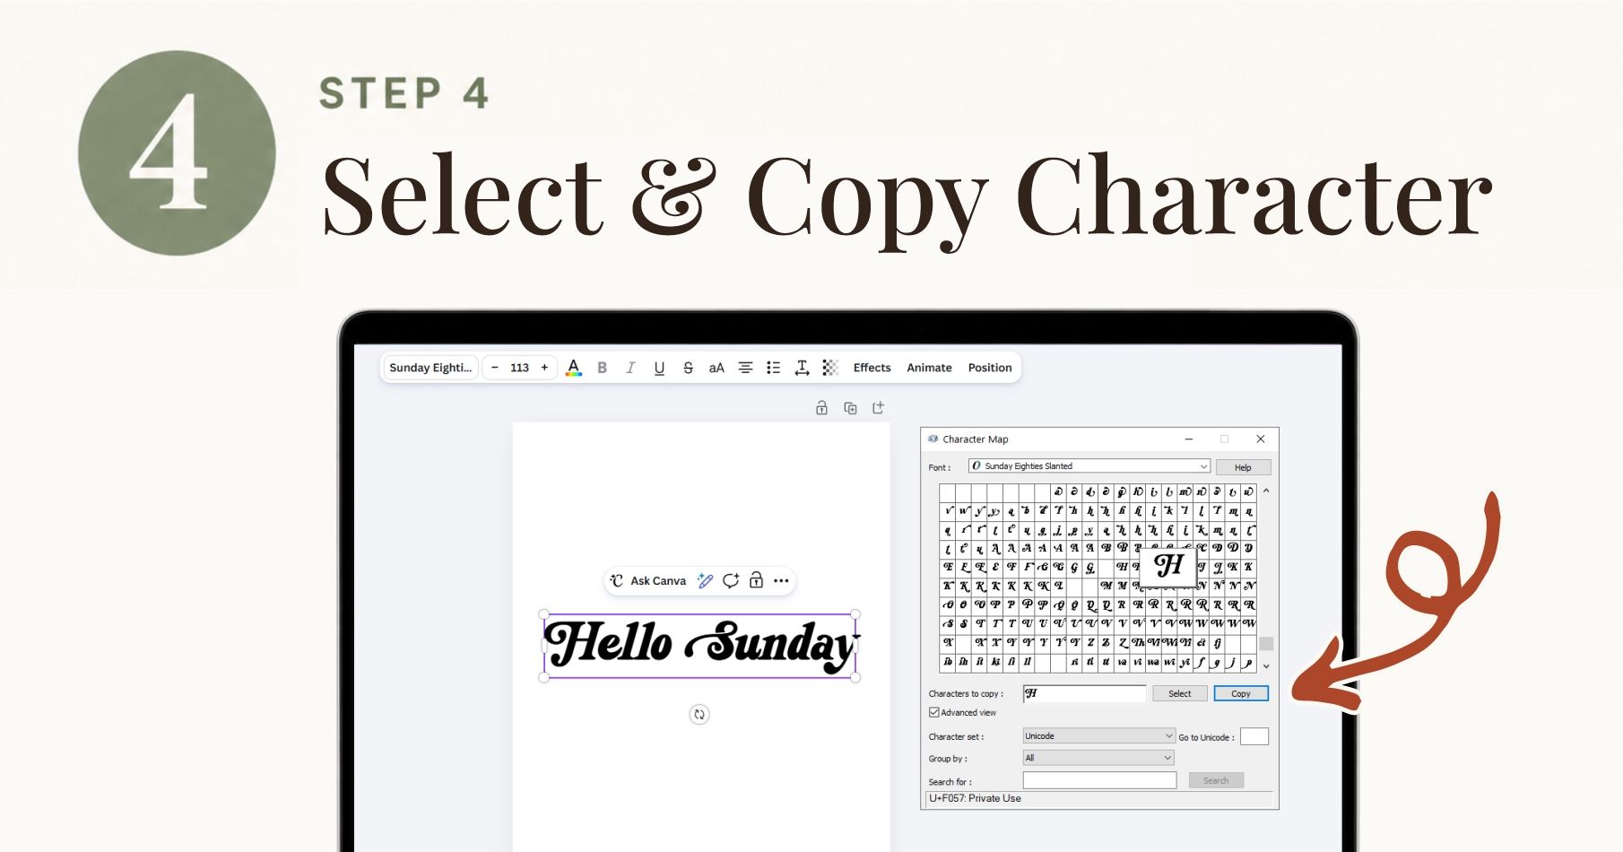Open the Font dropdown in Character Map
Viewport: 1623px width, 852px height.
click(1089, 466)
